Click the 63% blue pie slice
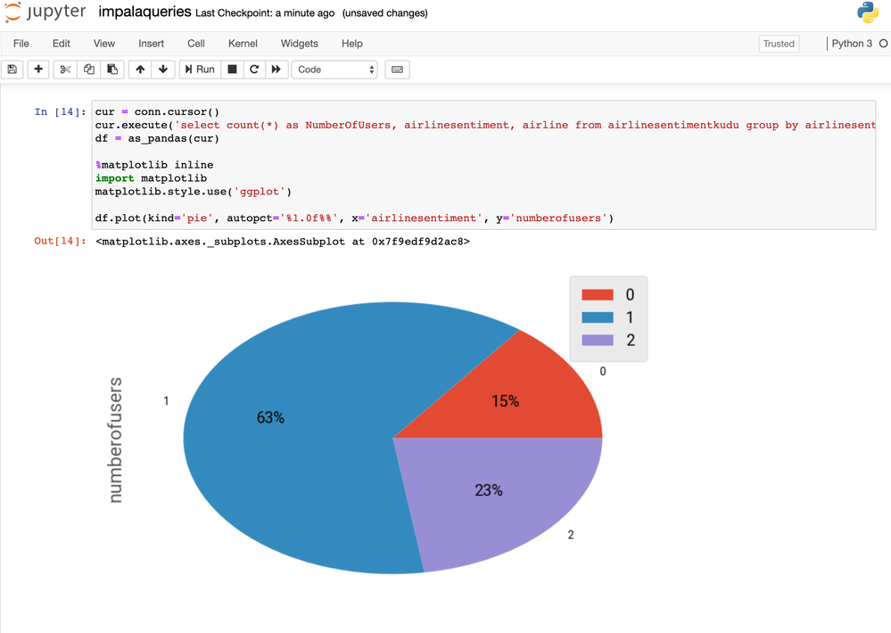891x633 pixels. coord(270,417)
